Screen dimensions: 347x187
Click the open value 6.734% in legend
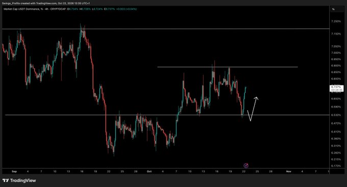73,9
